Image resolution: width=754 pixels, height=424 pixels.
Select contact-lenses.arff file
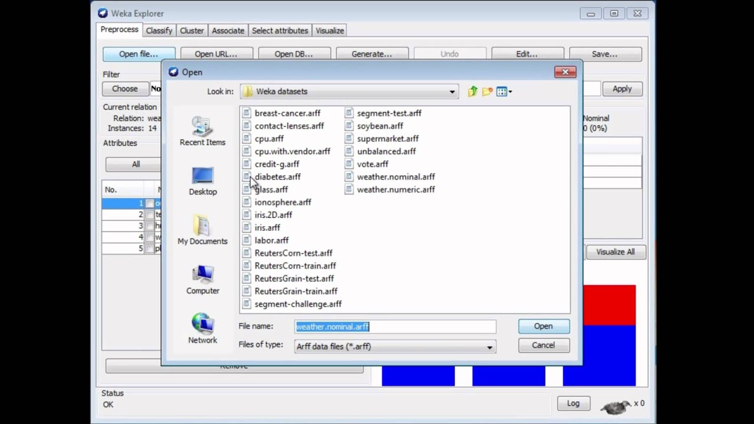[289, 126]
